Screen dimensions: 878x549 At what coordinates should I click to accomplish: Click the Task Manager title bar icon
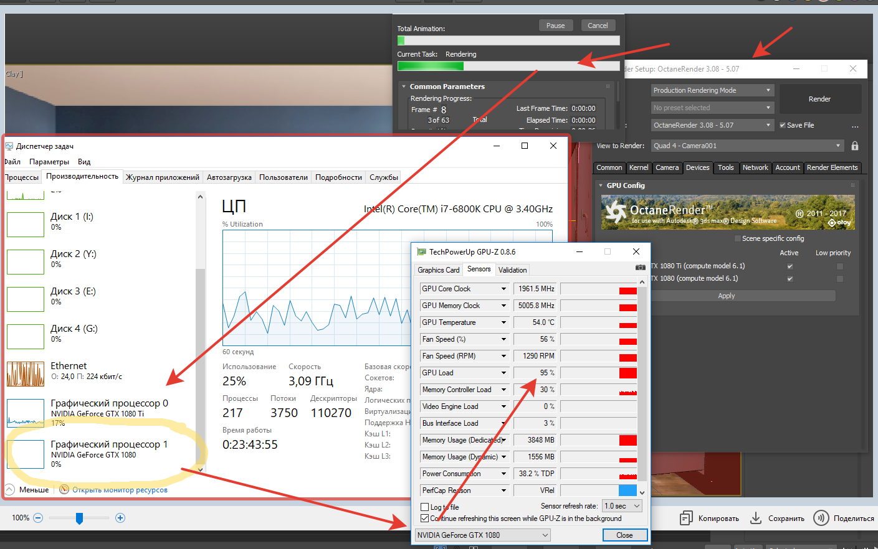coord(9,146)
